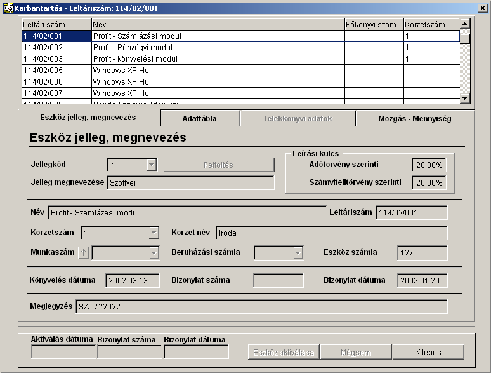Click the Jelleg megnevezése field showing Szoftver
This screenshot has width=491, height=373.
pos(191,182)
